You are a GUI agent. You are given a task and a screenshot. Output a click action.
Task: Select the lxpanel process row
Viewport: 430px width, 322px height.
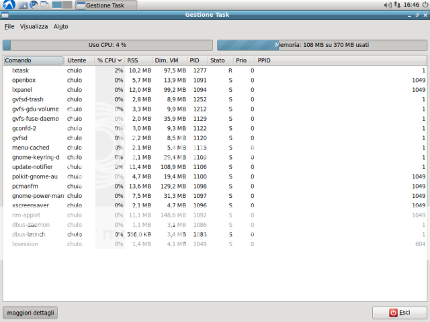tap(215, 90)
